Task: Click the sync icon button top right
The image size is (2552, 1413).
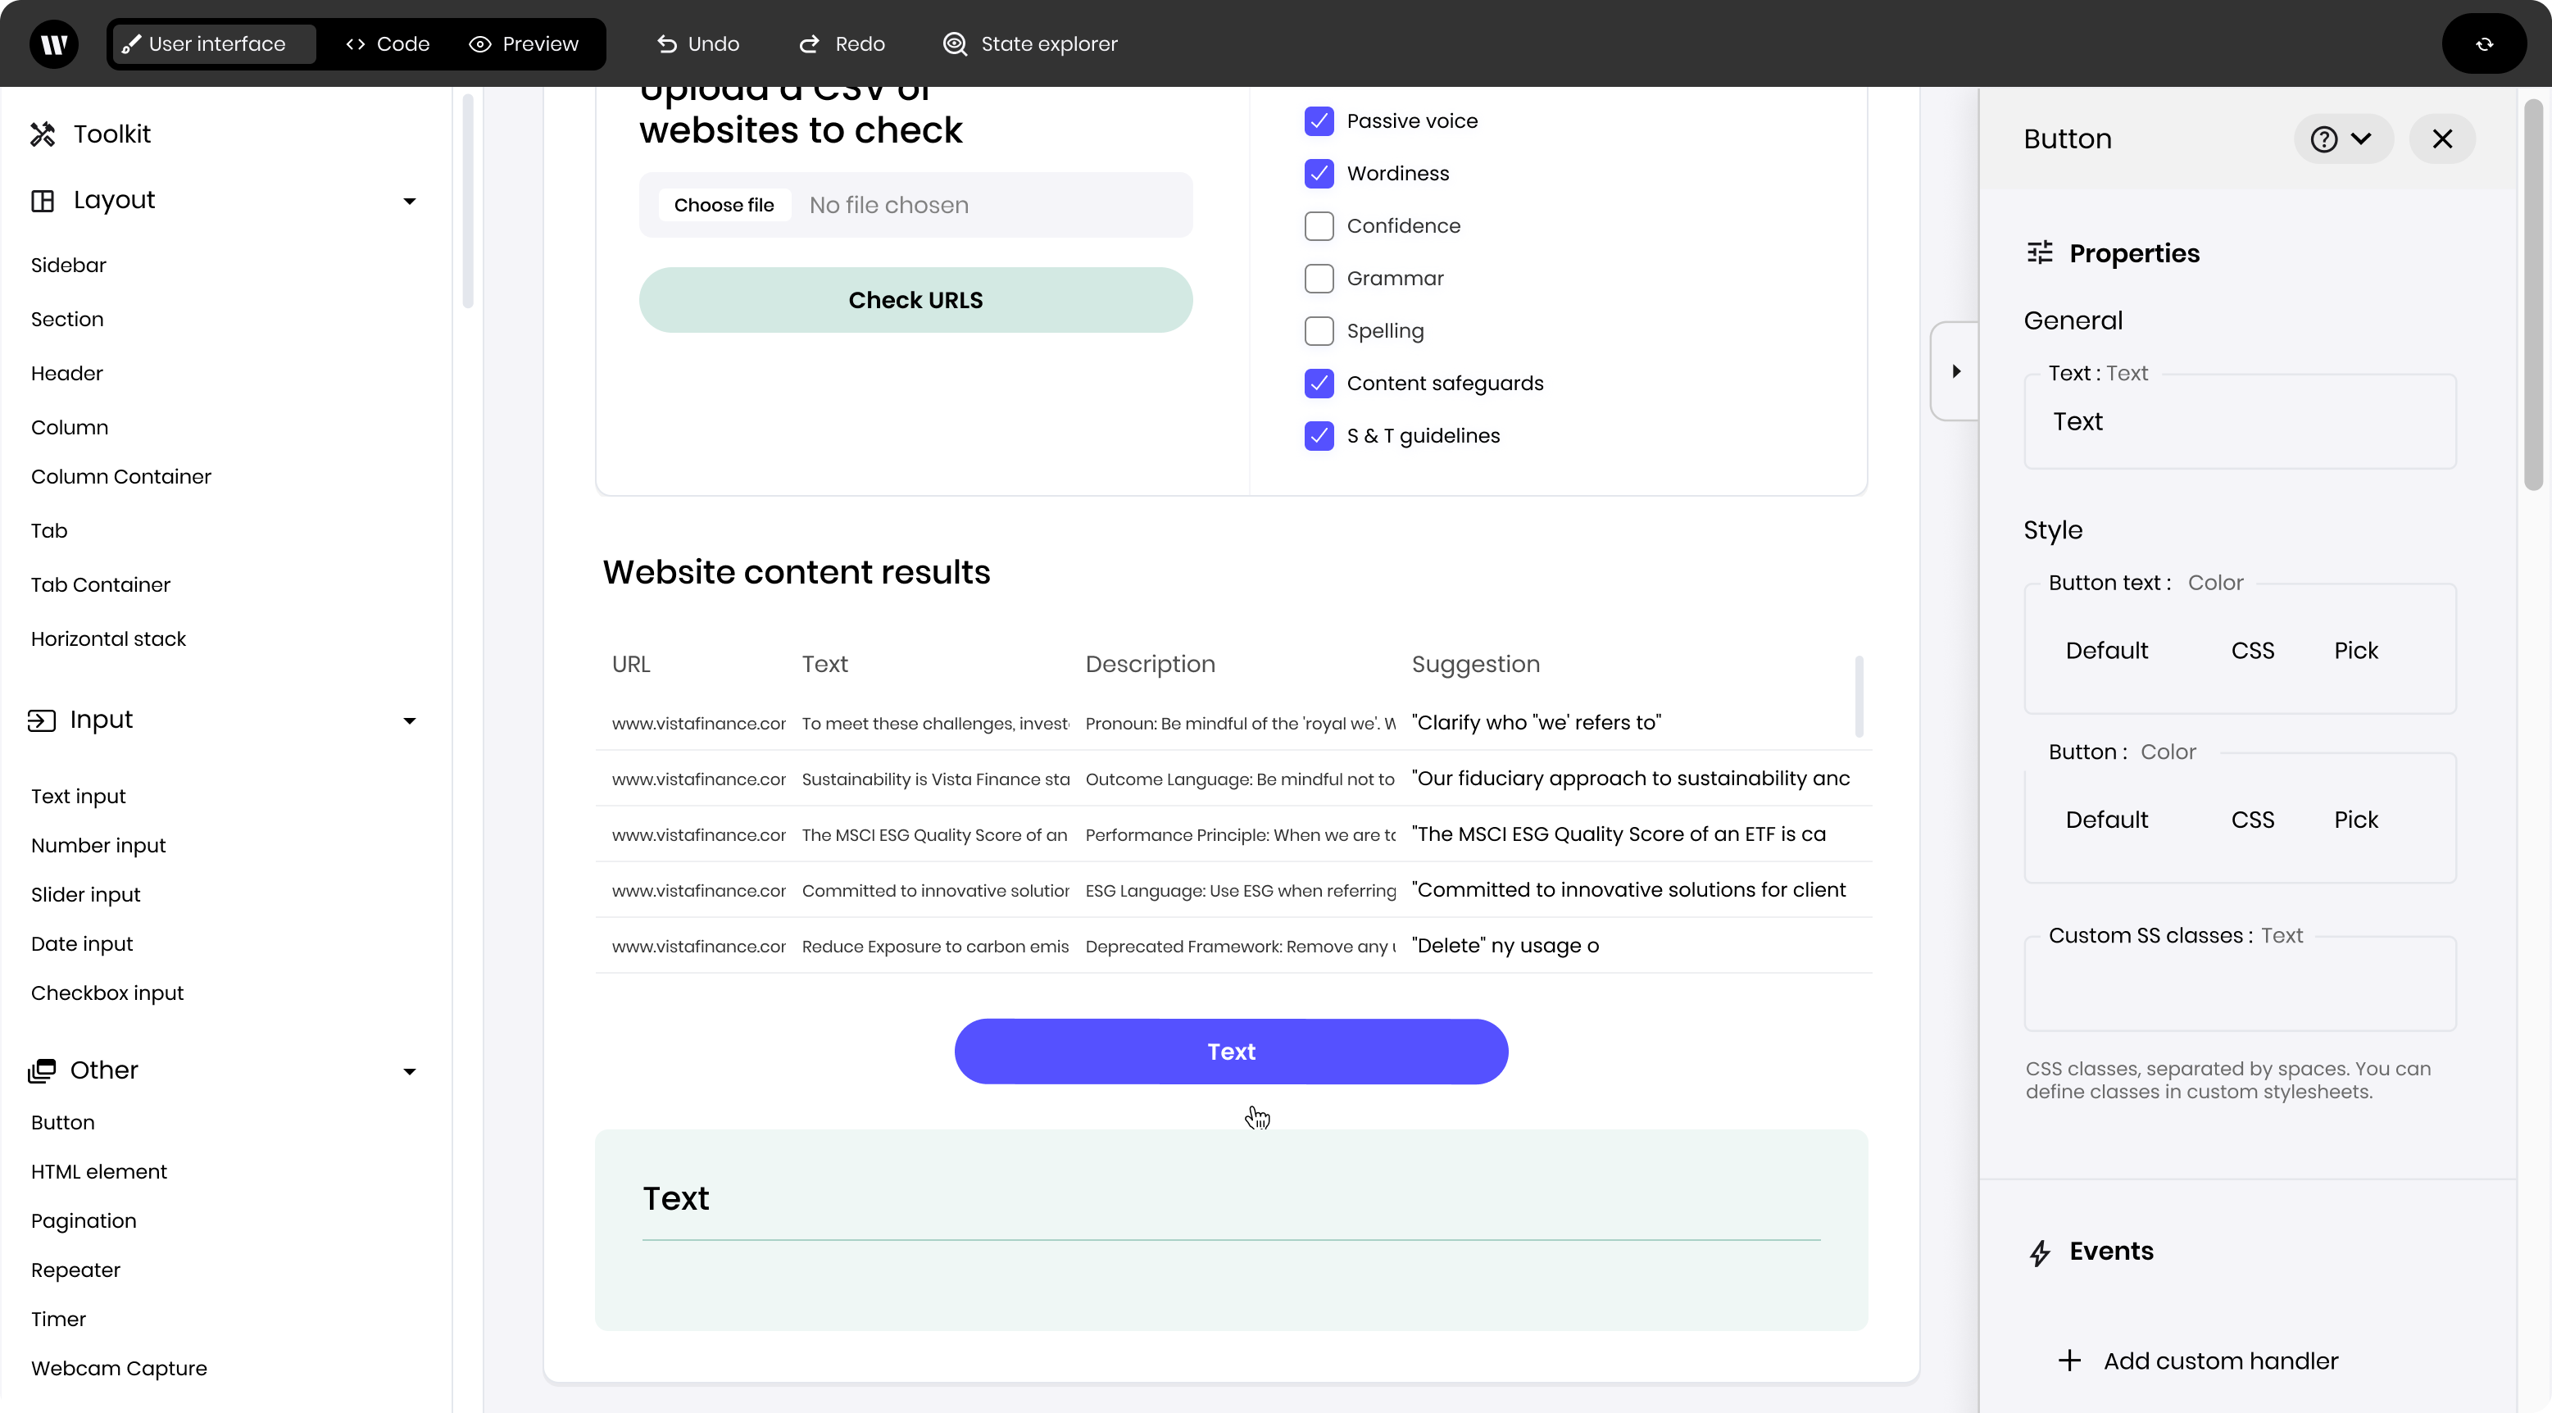Action: (x=2484, y=43)
